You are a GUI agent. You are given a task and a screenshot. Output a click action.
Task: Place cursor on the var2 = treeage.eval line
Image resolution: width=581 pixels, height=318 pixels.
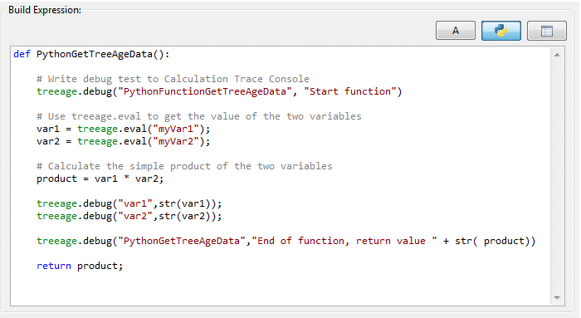(x=123, y=141)
